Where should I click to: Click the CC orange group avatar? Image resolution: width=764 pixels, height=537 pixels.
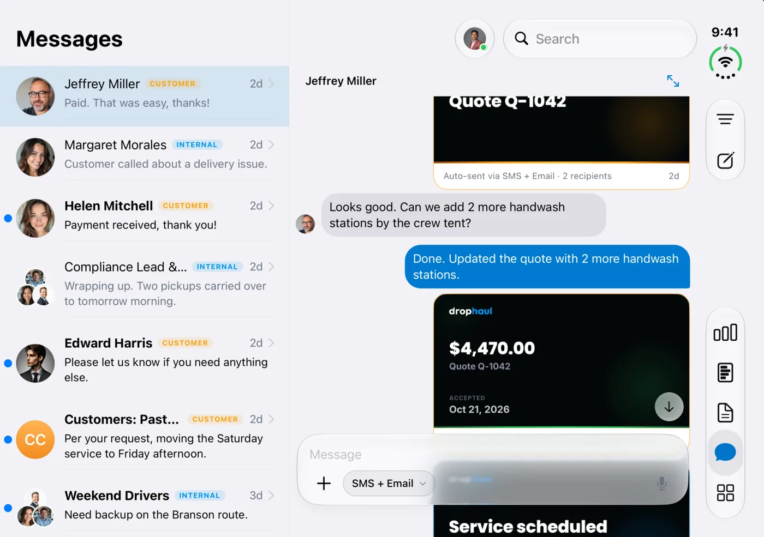pos(35,439)
